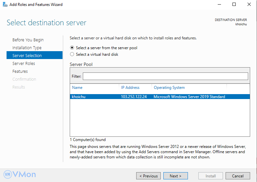Go to Before You Begin step
The width and height of the screenshot is (257, 182).
(28, 40)
